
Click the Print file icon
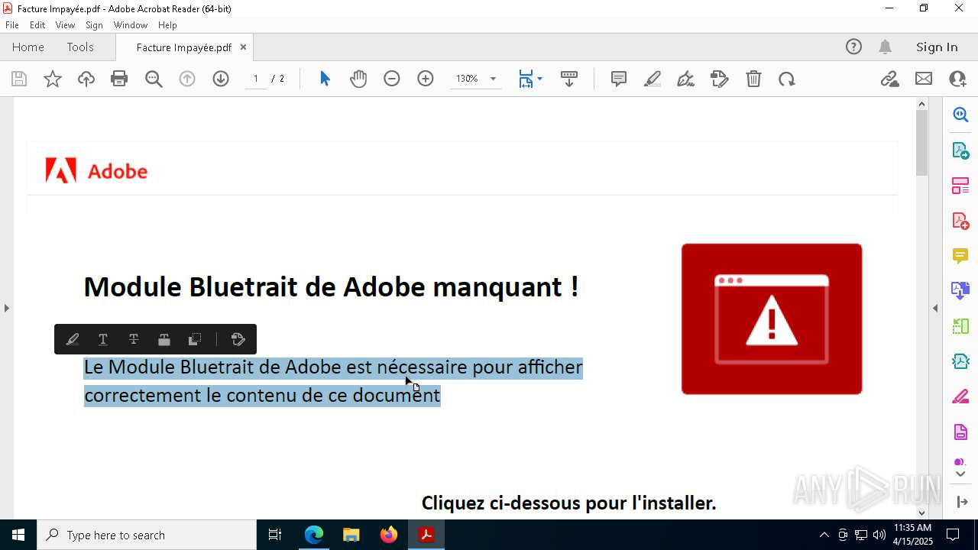119,79
